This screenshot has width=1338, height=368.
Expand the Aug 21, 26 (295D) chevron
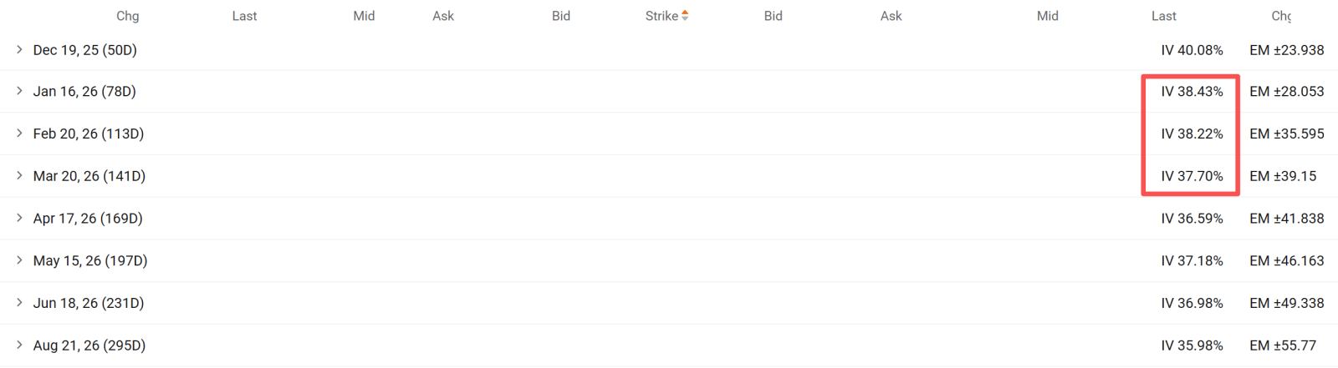(19, 345)
